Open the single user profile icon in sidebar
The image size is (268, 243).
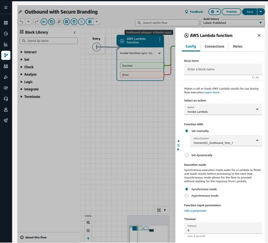[x=6, y=109]
